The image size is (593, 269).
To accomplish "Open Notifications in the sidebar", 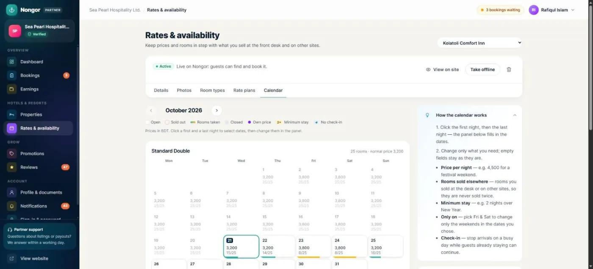I will [x=38, y=206].
